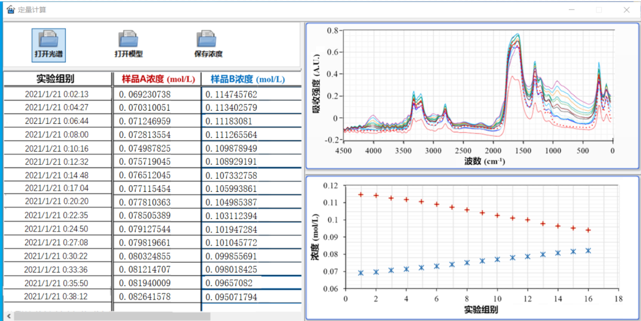This screenshot has height=321, width=641.
Task: Select sample A value 0.082641578
Action: (x=145, y=297)
